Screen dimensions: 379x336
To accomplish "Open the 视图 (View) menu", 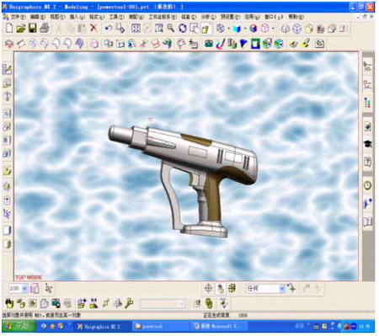I will (x=57, y=17).
